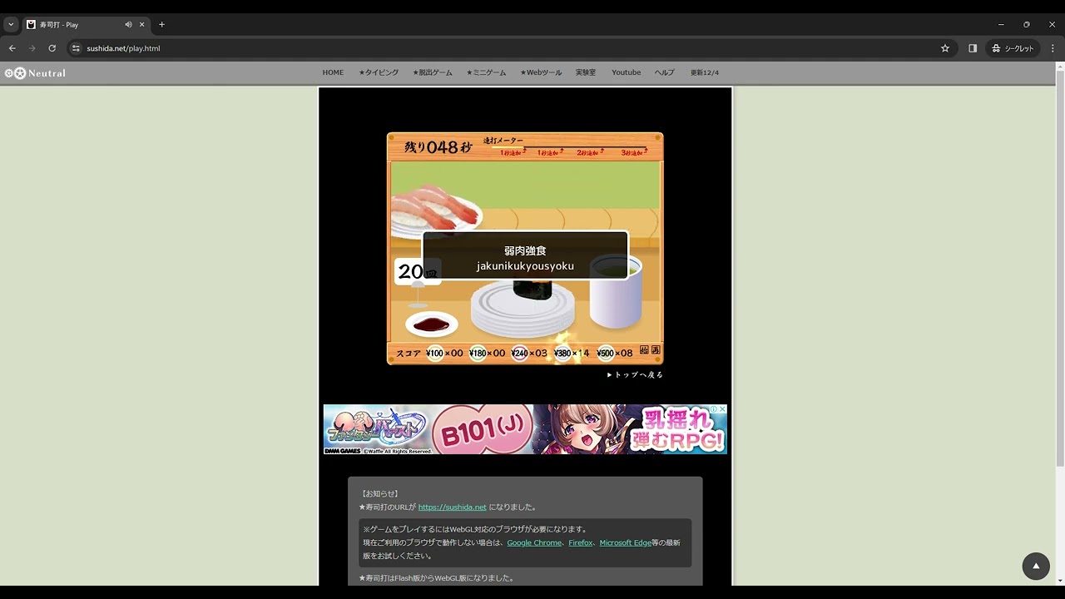Toggle the 再 button in the game corner
This screenshot has height=599, width=1065.
(x=656, y=350)
